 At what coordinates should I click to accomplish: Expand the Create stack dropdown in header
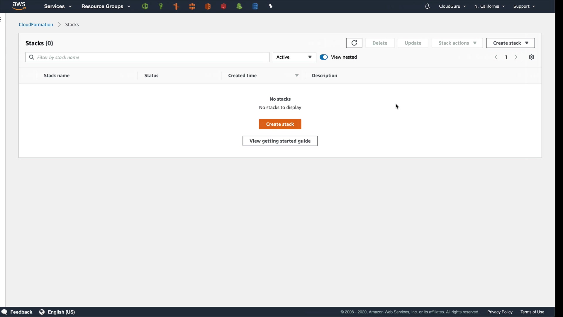[510, 43]
